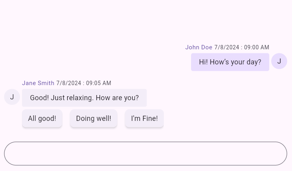
Task: Focus the empty message input box
Action: (146, 154)
